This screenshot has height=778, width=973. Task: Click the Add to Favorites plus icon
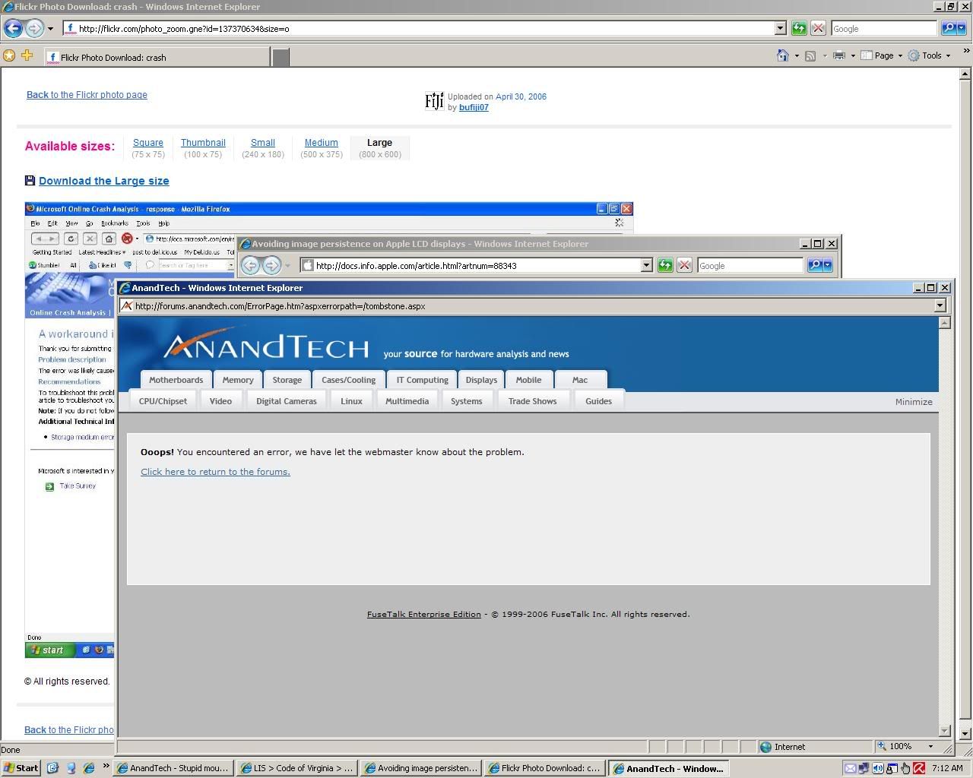click(27, 55)
